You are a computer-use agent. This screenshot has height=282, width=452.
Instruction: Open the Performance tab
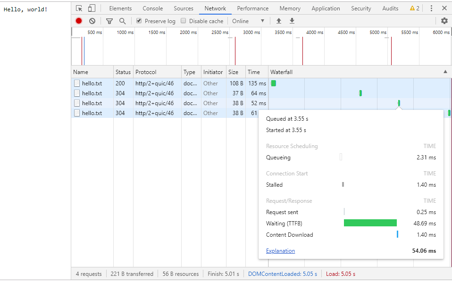pyautogui.click(x=253, y=8)
